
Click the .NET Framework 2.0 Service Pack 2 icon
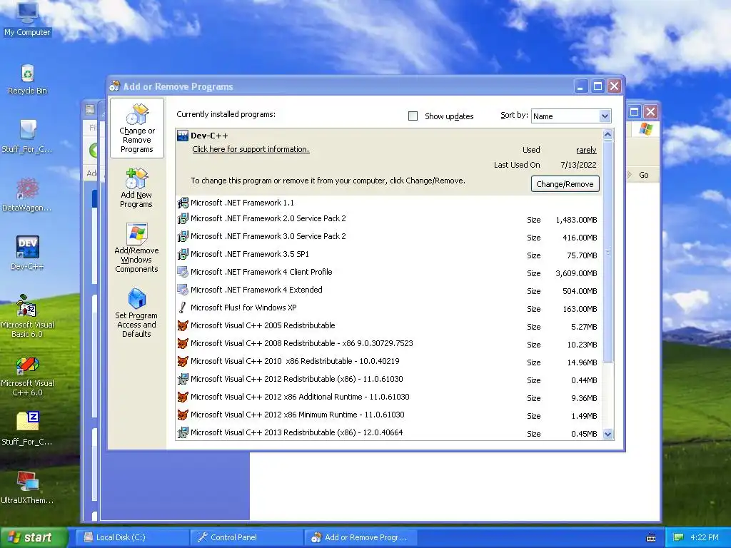[183, 218]
